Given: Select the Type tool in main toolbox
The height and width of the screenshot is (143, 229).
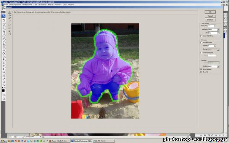Looking at the screenshot, I should (x=4, y=66).
